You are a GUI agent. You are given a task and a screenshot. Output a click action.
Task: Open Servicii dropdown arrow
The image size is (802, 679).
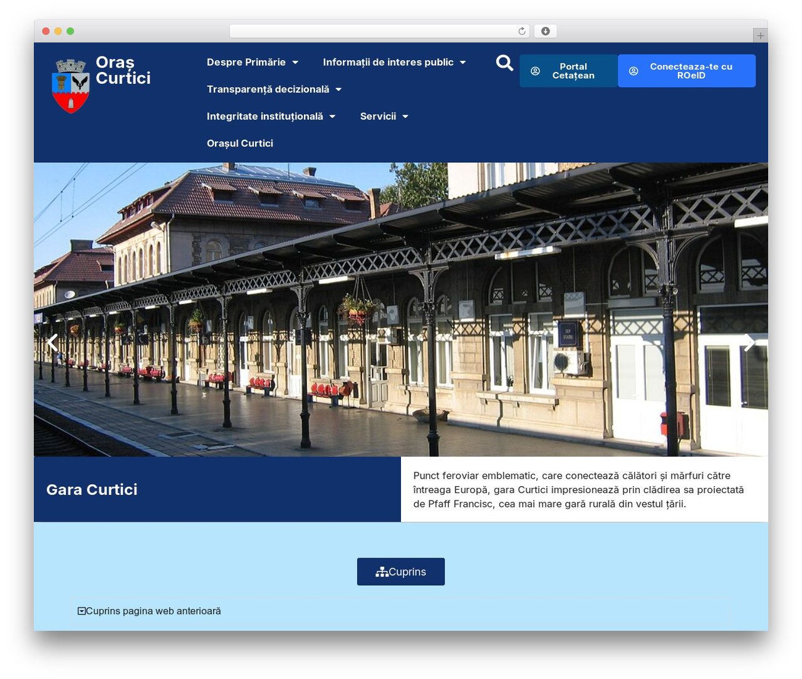(x=405, y=117)
